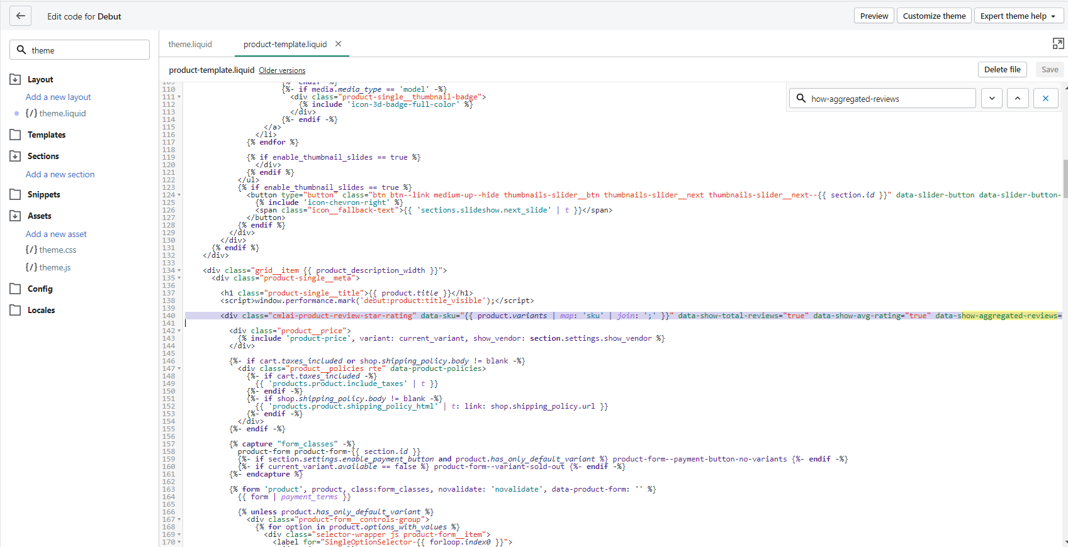This screenshot has height=547, width=1068.
Task: Fold code at line 142
Action: tap(179, 331)
